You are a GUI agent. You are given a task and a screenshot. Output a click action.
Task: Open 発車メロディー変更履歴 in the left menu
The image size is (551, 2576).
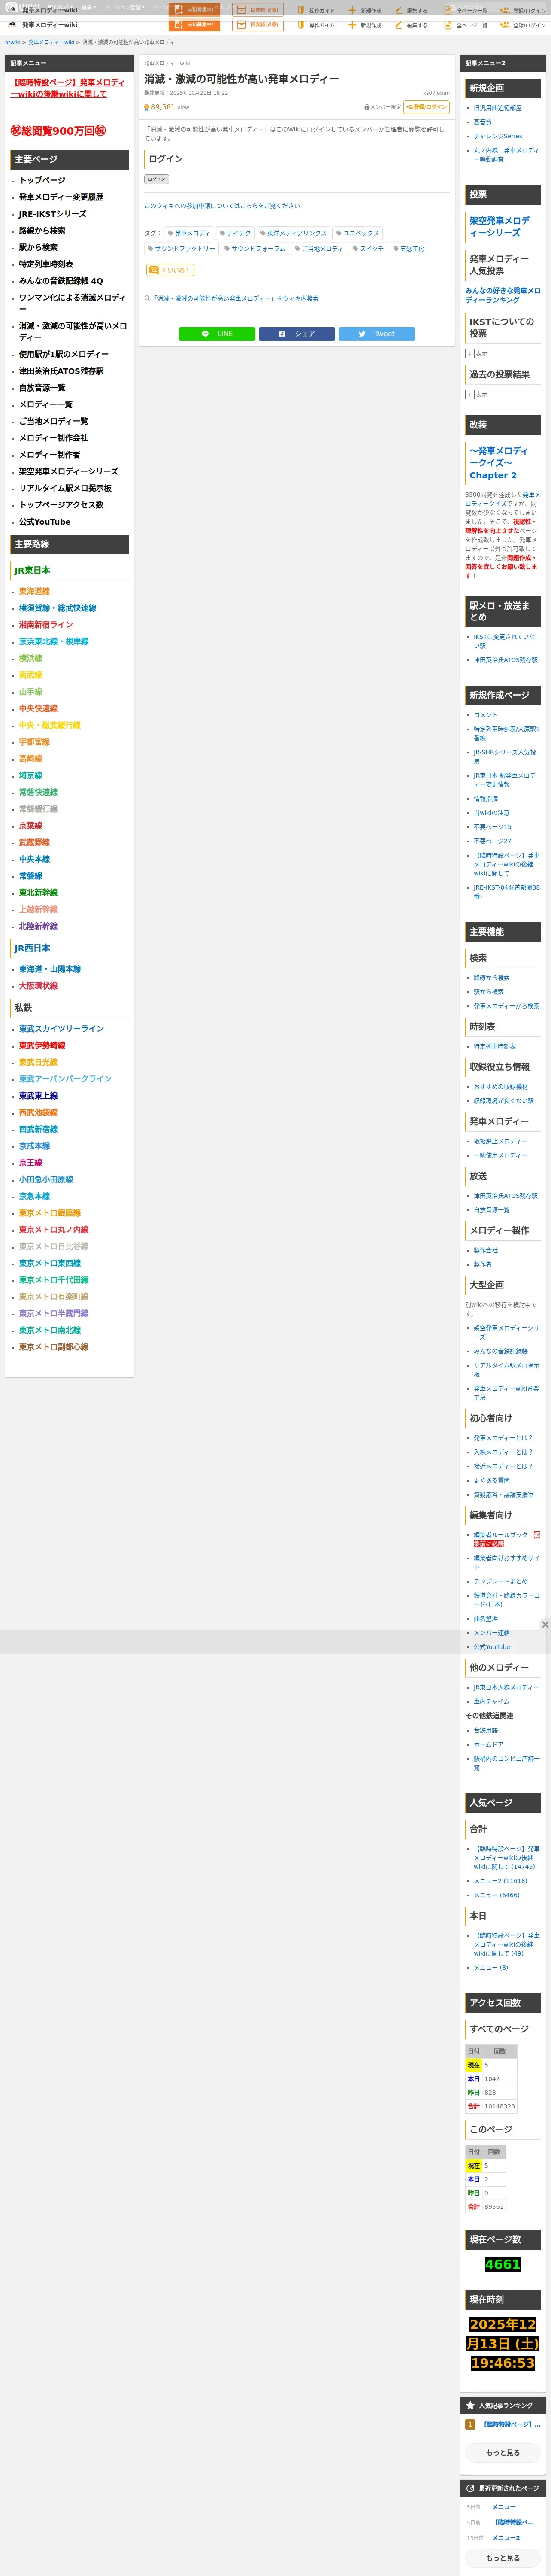61,197
